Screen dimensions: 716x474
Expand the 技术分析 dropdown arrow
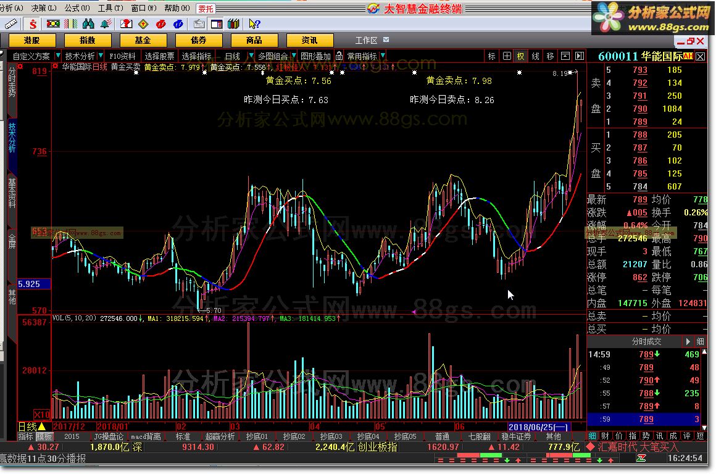point(101,56)
